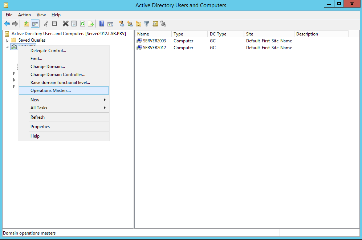The image size is (362, 240).
Task: Click the black X Delete toolbar icon
Action: (66, 24)
